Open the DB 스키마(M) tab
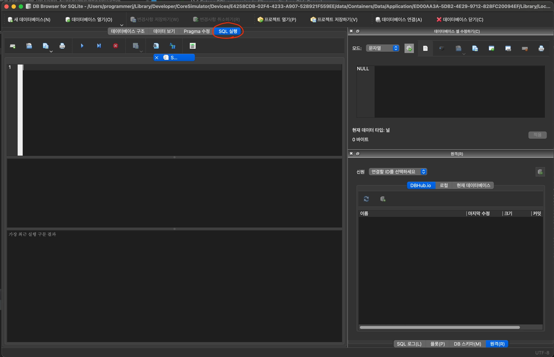The width and height of the screenshot is (554, 357). pyautogui.click(x=467, y=344)
